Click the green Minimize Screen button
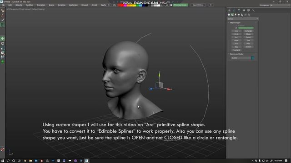Screen dimensions: 291x163 click(x=180, y=5)
